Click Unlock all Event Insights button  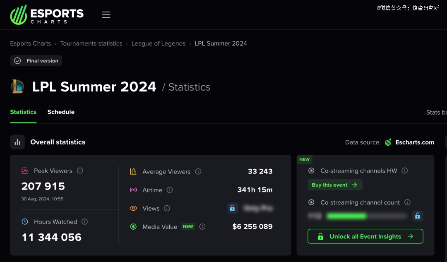click(365, 236)
